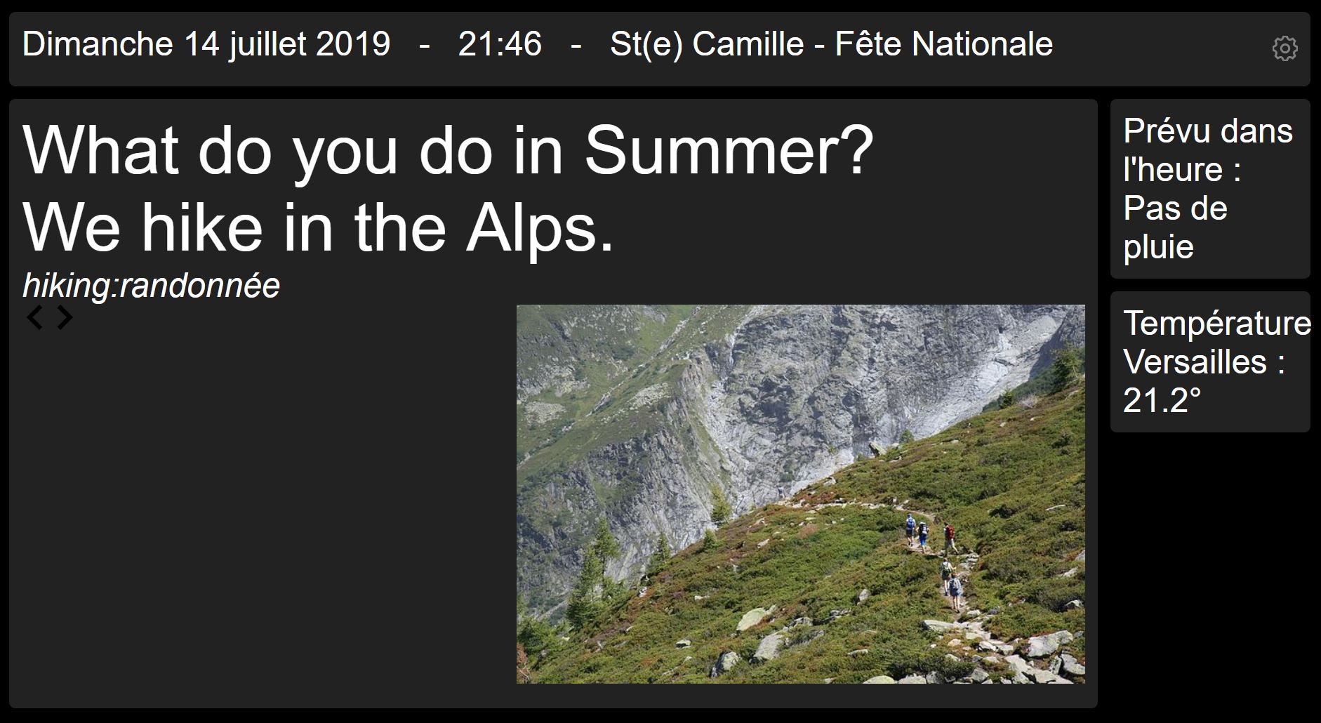Image resolution: width=1321 pixels, height=723 pixels.
Task: Click the 21.2° temperature reading
Action: tap(1162, 401)
